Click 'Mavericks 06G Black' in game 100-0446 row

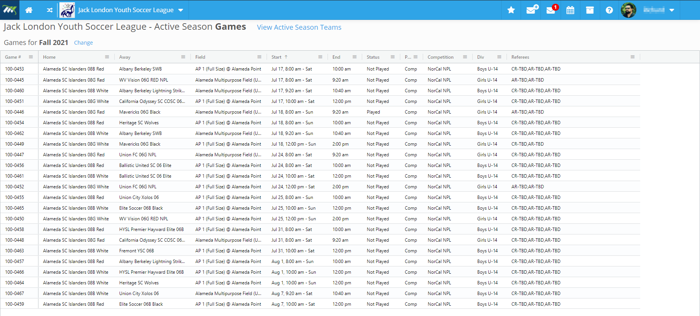(x=140, y=112)
